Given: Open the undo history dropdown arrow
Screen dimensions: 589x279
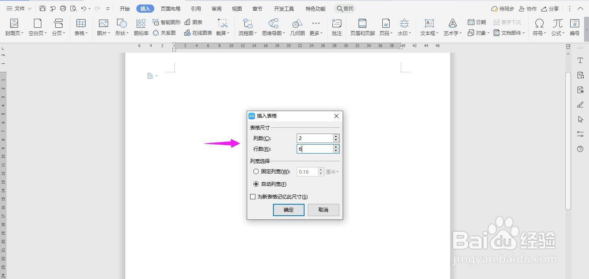Looking at the screenshot, I should click(x=89, y=9).
